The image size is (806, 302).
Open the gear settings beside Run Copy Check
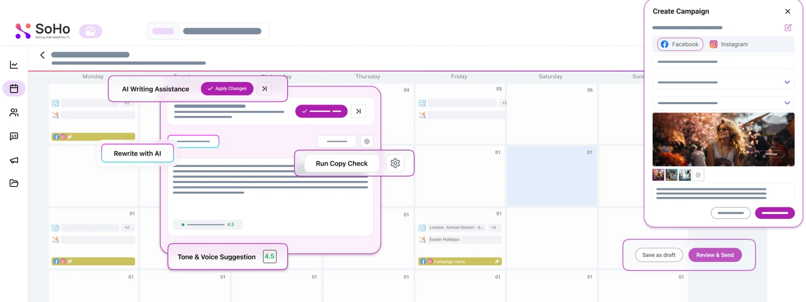(x=395, y=163)
